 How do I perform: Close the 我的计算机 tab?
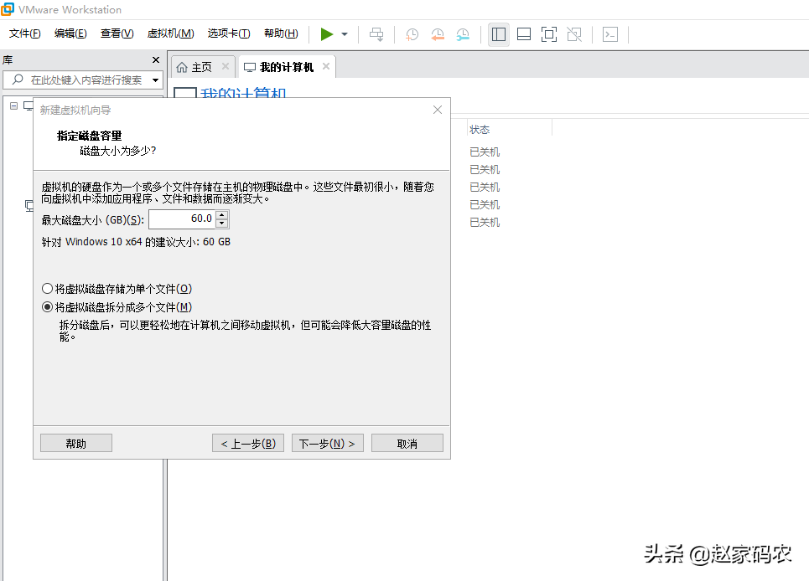pyautogui.click(x=326, y=66)
